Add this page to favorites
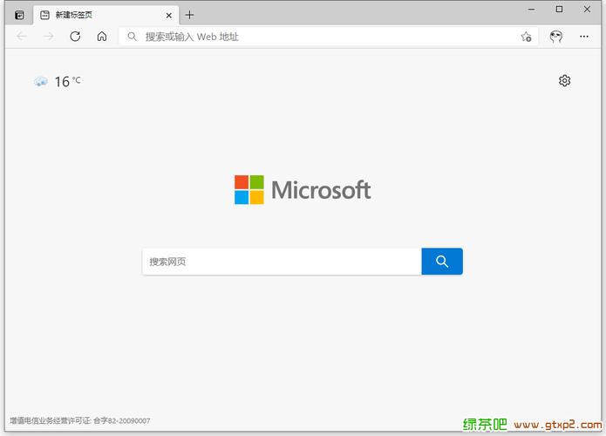Screen dimensions: 606x436 point(526,37)
